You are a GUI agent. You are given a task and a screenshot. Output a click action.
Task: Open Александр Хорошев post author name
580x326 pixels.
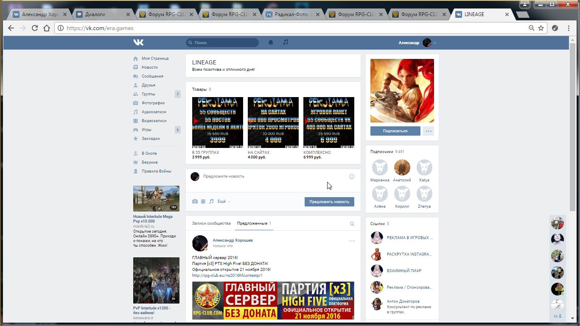point(233,240)
